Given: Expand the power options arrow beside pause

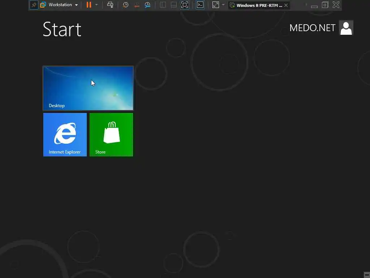Looking at the screenshot, I should (x=96, y=5).
